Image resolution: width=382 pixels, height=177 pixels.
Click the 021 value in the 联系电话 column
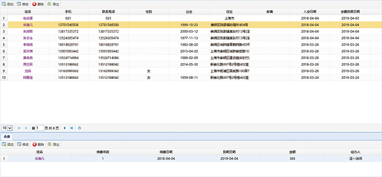click(109, 18)
